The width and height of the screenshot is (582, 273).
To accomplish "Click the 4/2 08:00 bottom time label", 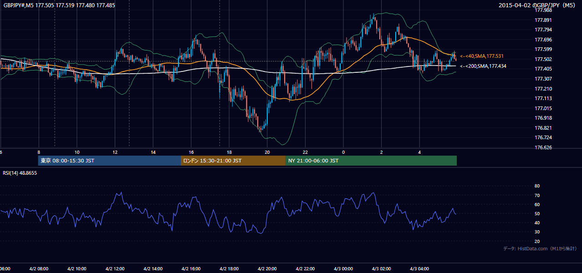I will tap(38, 268).
